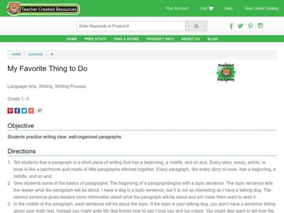Open the shopping Cart
Image resolution: width=284 pixels, height=213 pixels.
[206, 8]
